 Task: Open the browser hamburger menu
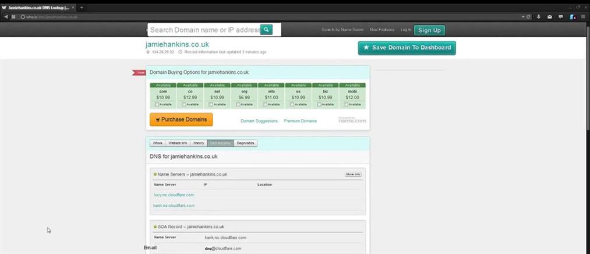[x=583, y=17]
